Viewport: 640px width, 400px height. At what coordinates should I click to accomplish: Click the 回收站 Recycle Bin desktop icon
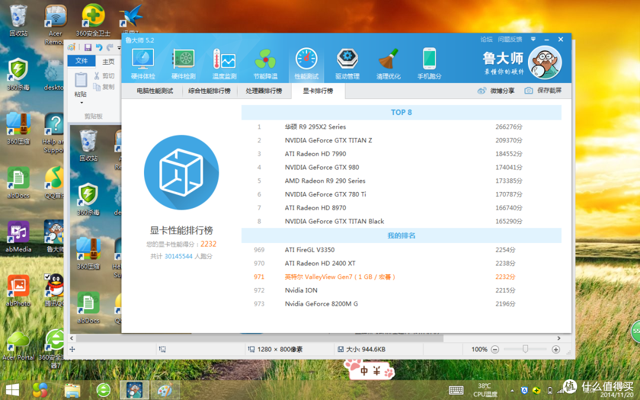click(18, 20)
